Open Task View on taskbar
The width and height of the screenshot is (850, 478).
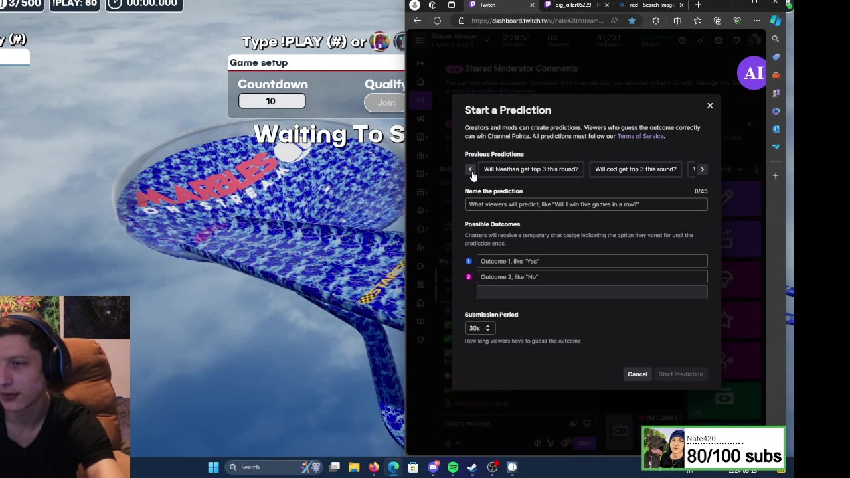[x=335, y=467]
